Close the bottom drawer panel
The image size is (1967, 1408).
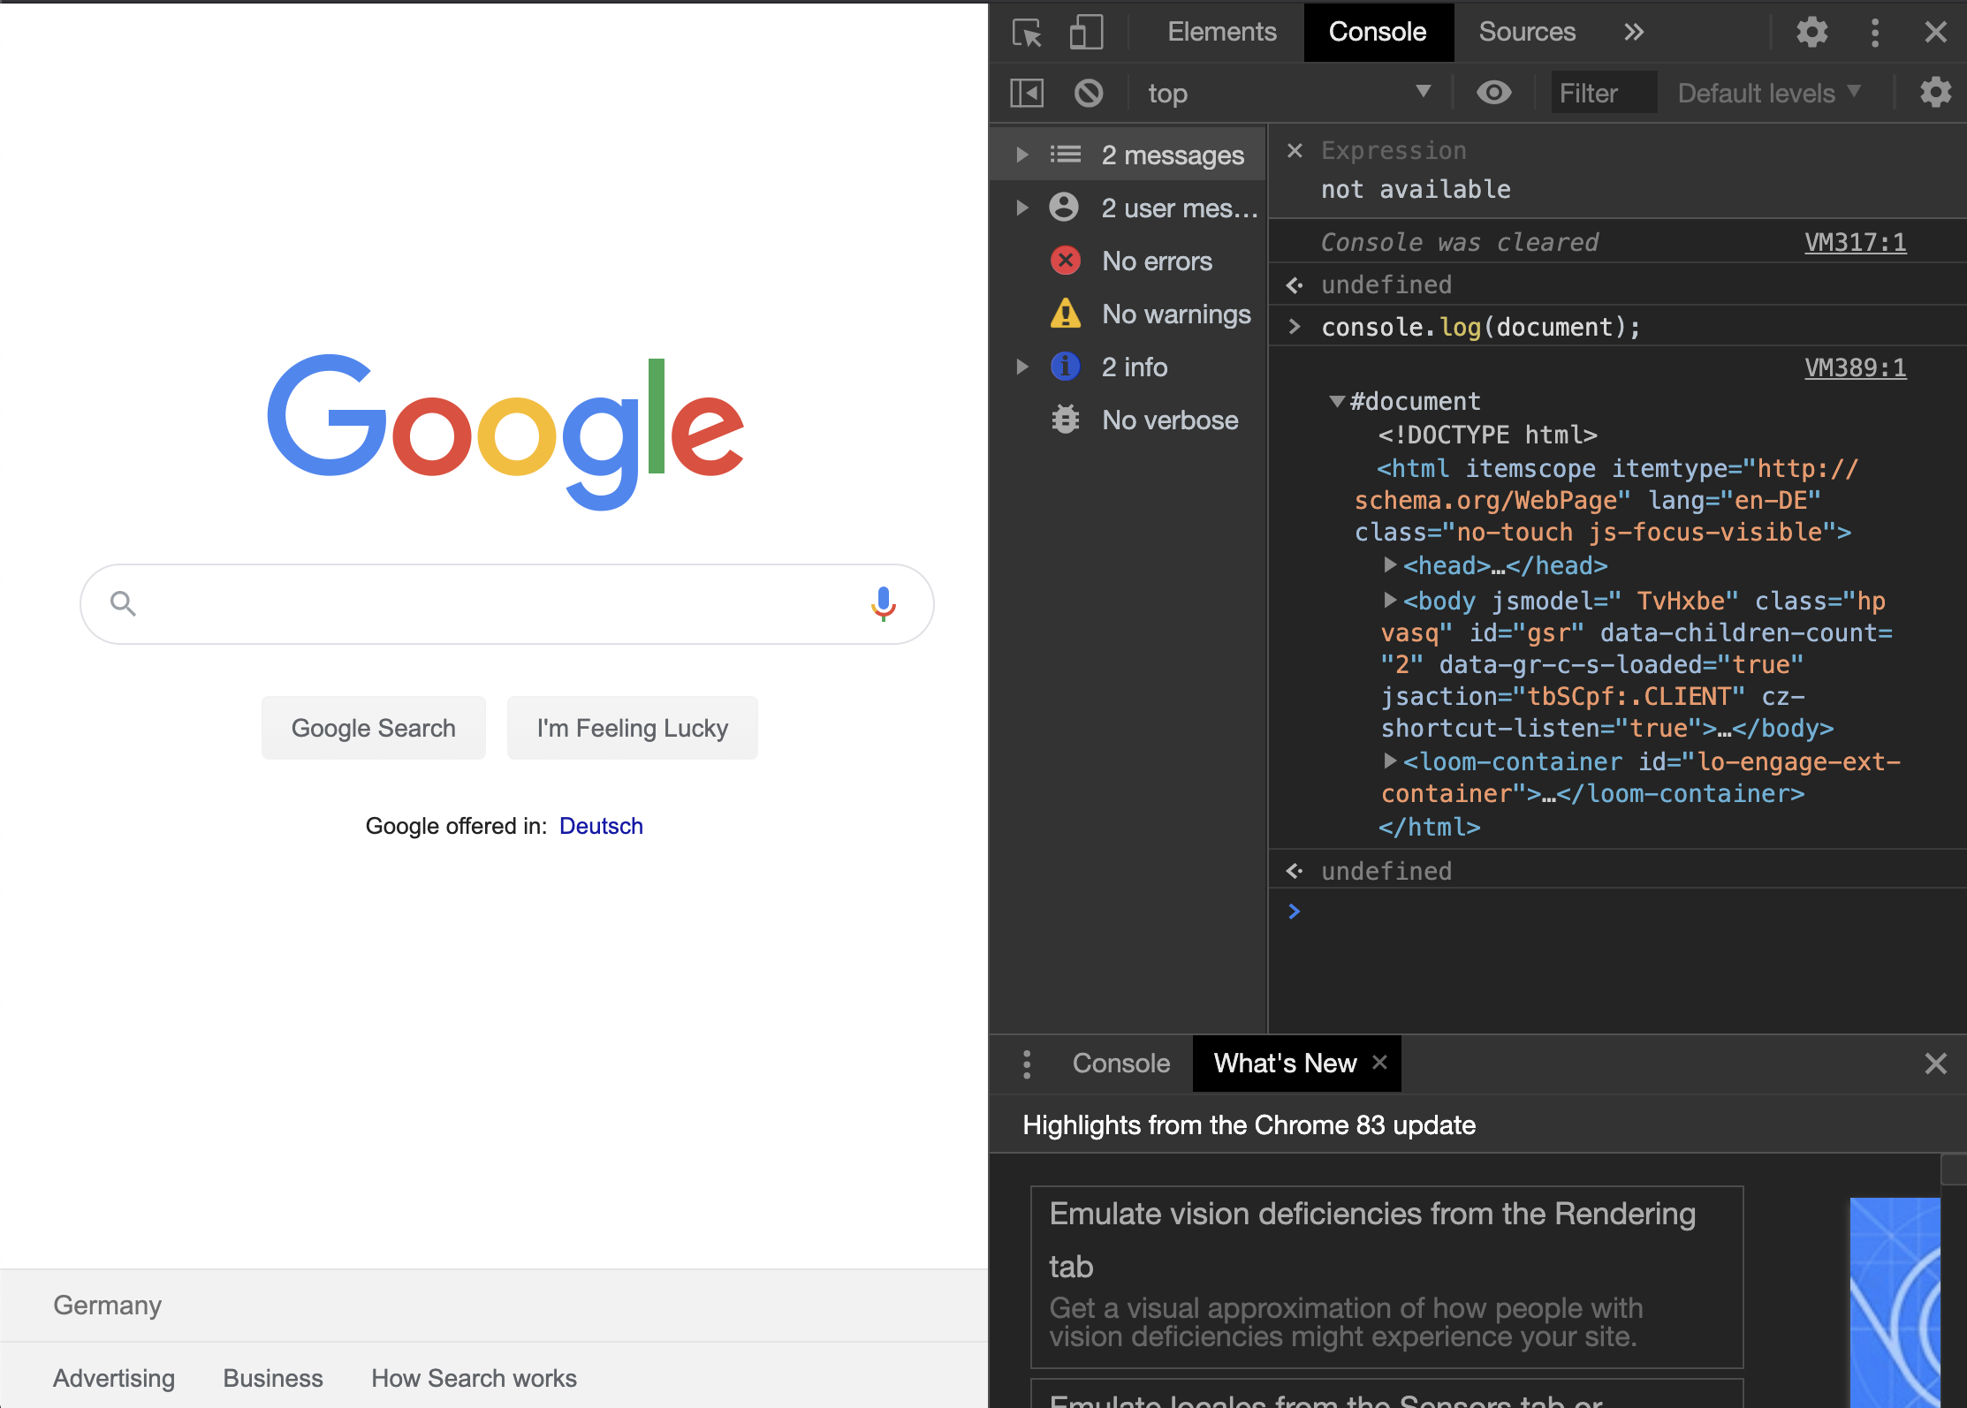1935,1064
